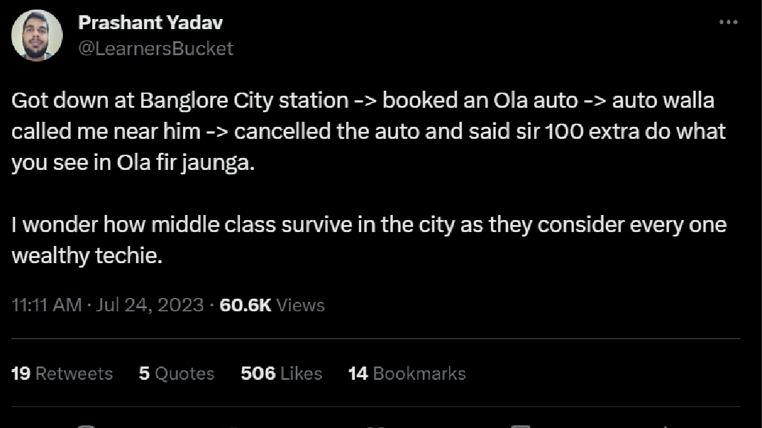See who gave the 506 Likes
Screen dimensions: 762x428
tap(281, 373)
